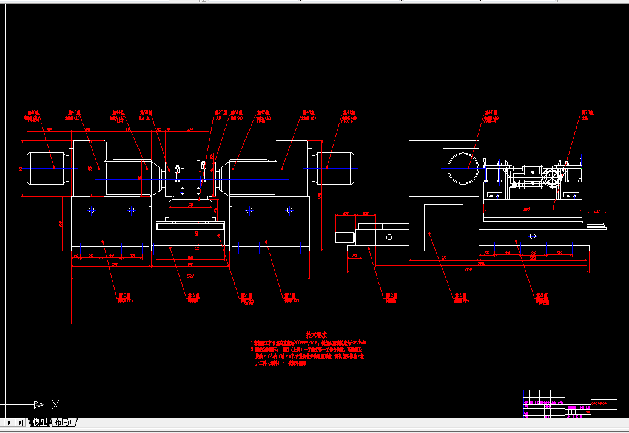Screen dimensions: 629x433
Task: Open the 布局1 layout tab
Action: [63, 422]
